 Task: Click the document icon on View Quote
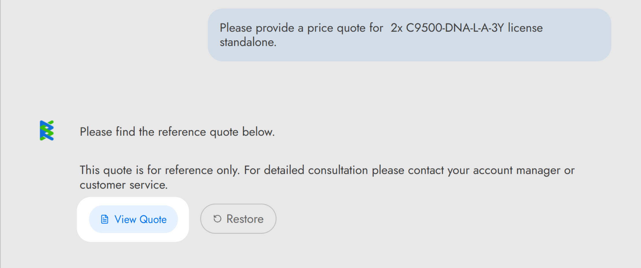coord(105,219)
